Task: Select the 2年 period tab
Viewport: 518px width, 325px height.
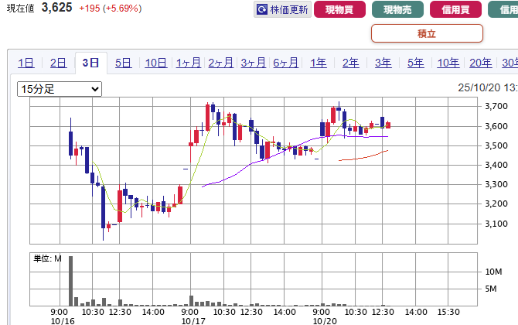Action: [350, 63]
